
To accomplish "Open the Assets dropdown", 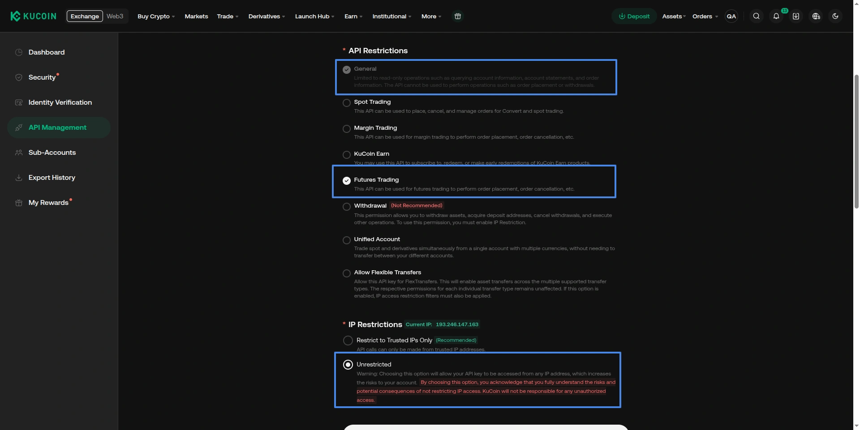I will pyautogui.click(x=674, y=16).
